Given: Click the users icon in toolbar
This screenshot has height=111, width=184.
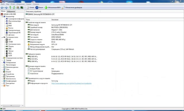Looking at the screenshot, I should [x=18, y=7].
